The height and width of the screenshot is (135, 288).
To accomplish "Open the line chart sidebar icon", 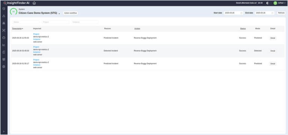I will click(4, 45).
